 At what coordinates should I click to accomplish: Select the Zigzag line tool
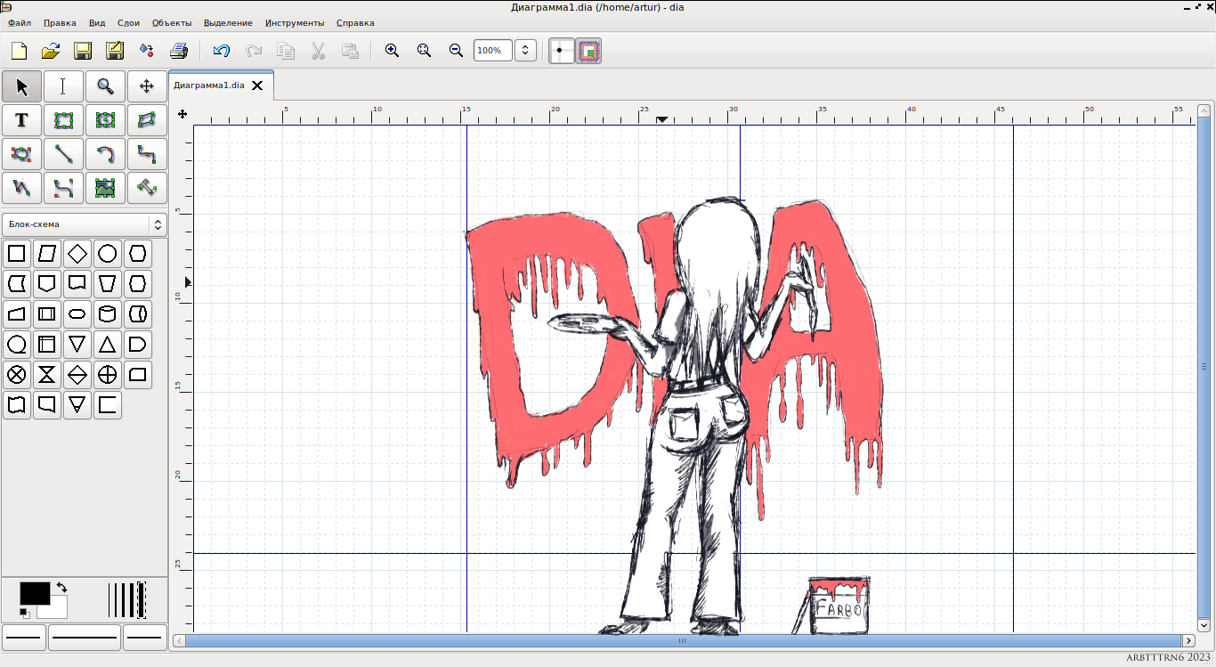(x=147, y=154)
